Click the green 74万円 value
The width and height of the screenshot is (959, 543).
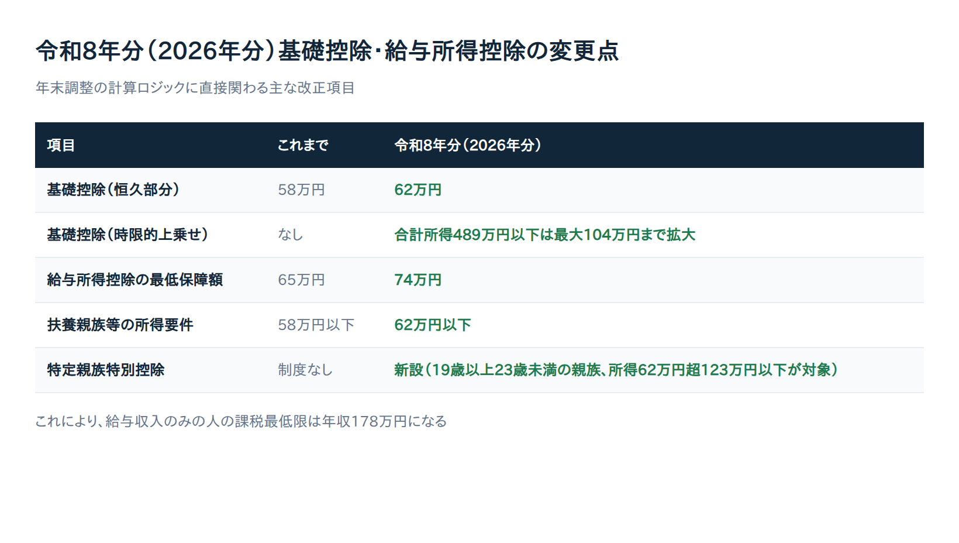[x=418, y=280]
